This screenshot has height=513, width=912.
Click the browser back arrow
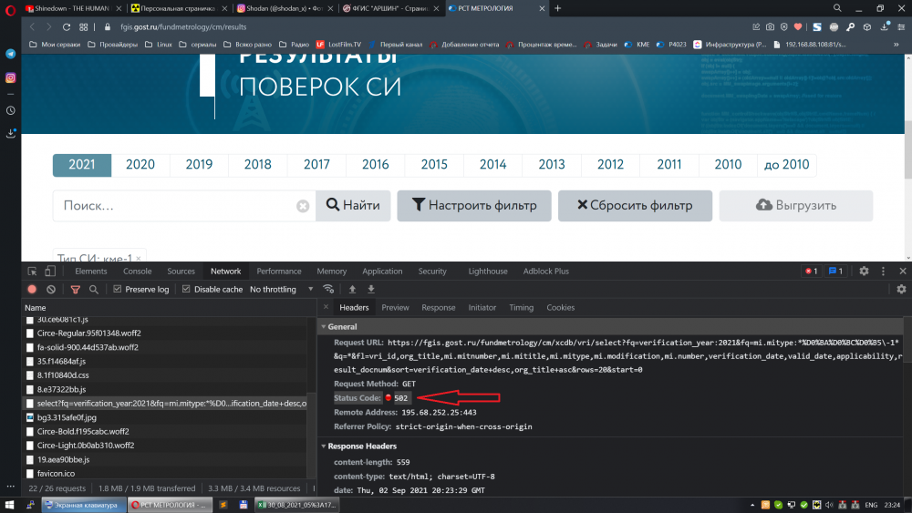click(x=33, y=26)
